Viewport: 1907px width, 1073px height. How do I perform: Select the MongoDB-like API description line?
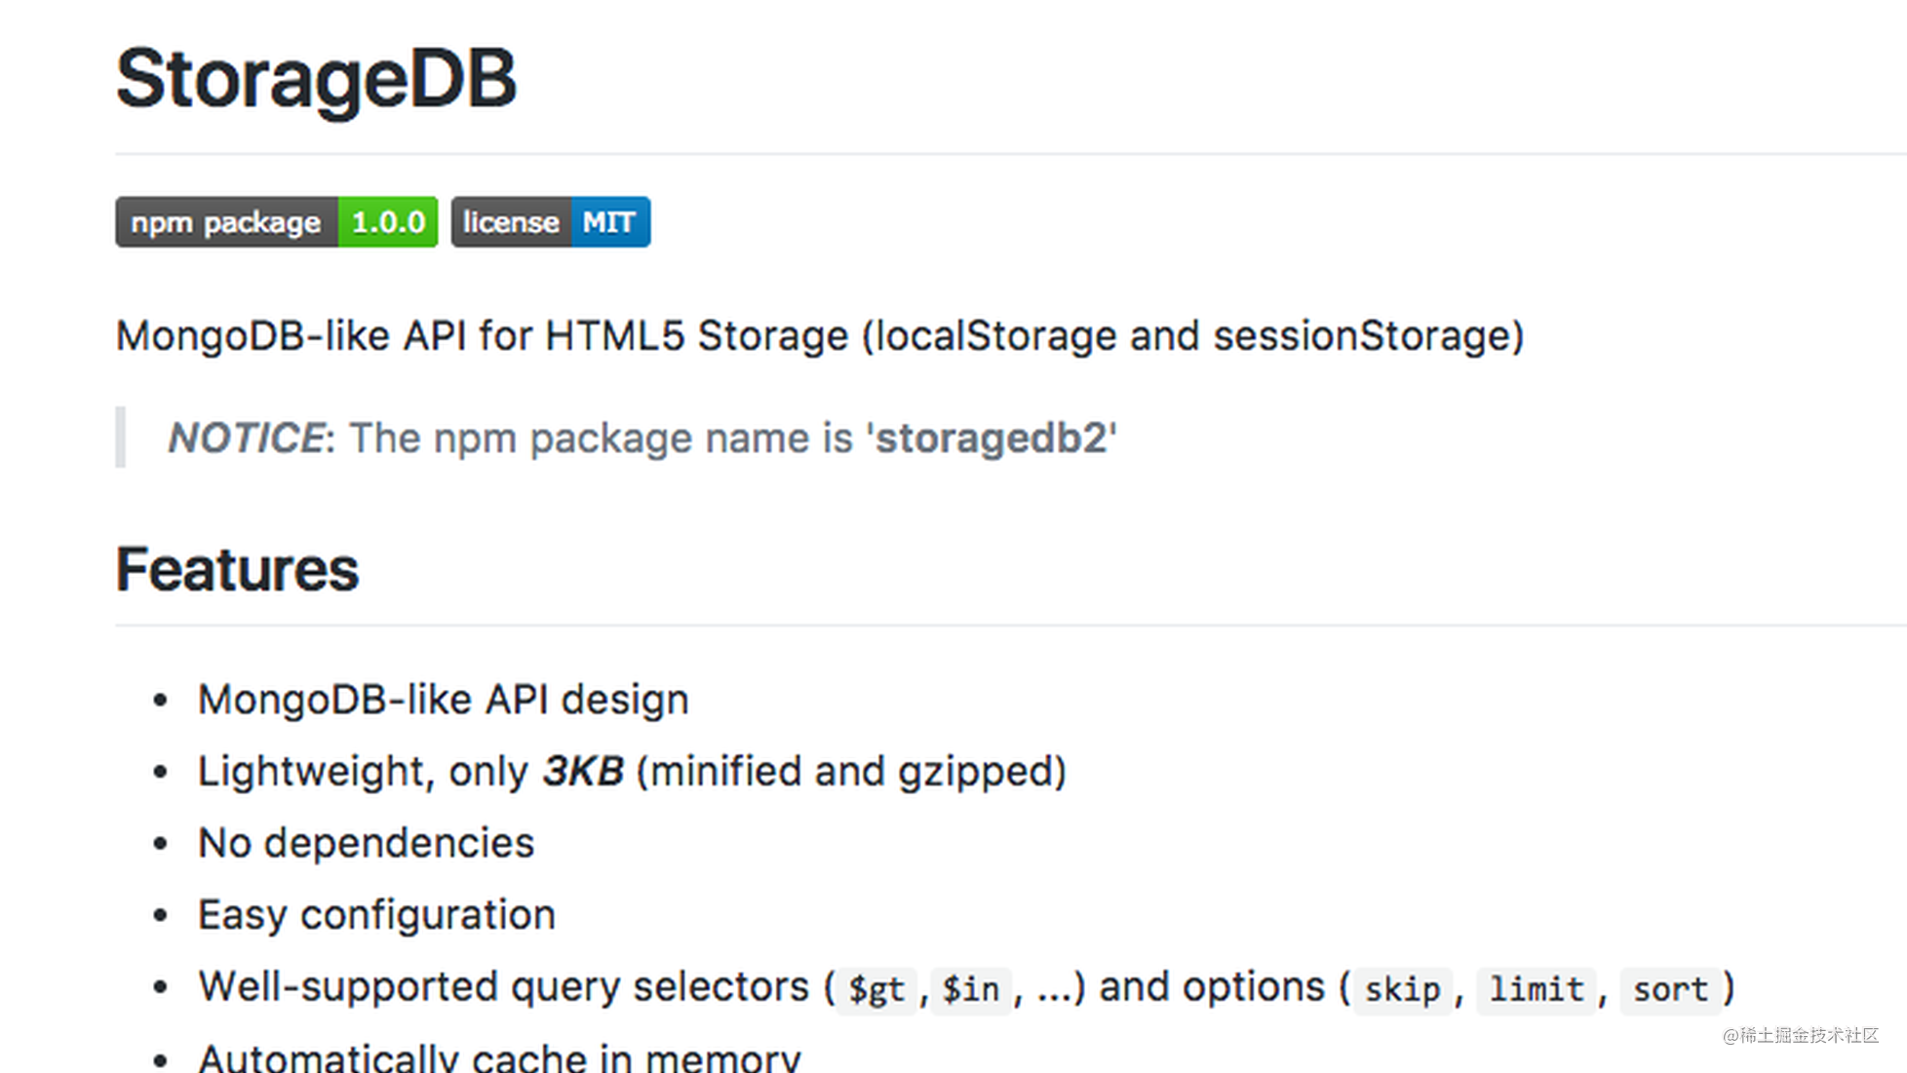(x=820, y=334)
